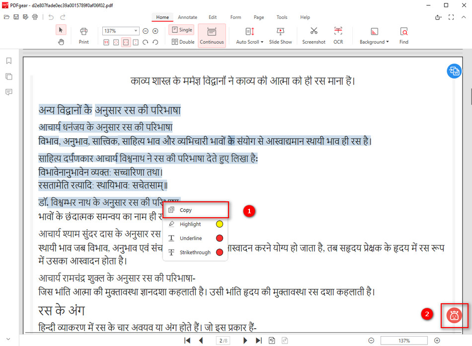Click the small printer icon in quick toolbar

pyautogui.click(x=35, y=17)
